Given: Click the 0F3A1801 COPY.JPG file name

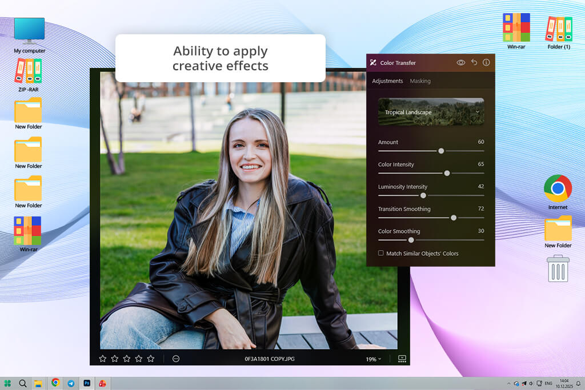Looking at the screenshot, I should (270, 359).
